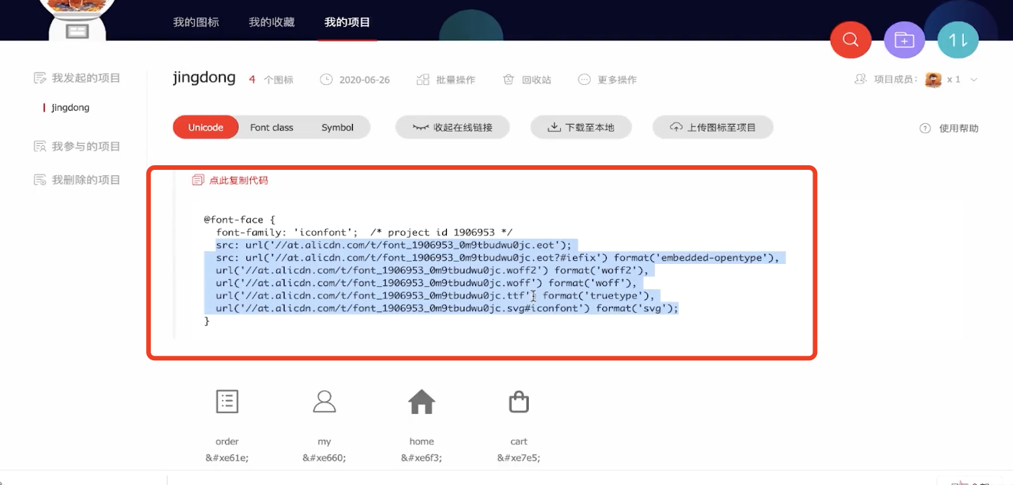Click the woff2 url code line
The width and height of the screenshot is (1013, 485).
tap(432, 271)
